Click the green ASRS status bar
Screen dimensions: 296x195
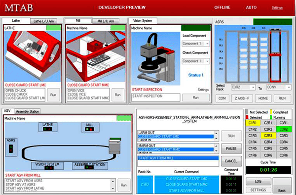273,22
